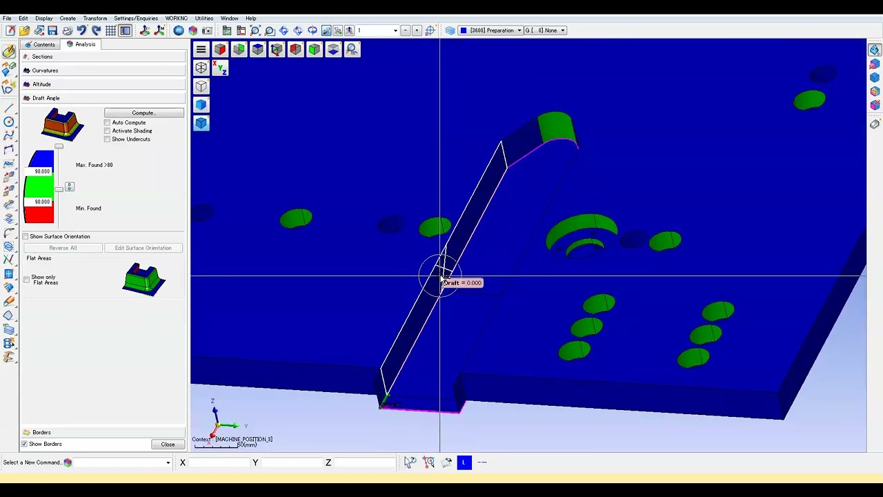Expand the Borders section
Screen dimensions: 883x497
(103, 432)
